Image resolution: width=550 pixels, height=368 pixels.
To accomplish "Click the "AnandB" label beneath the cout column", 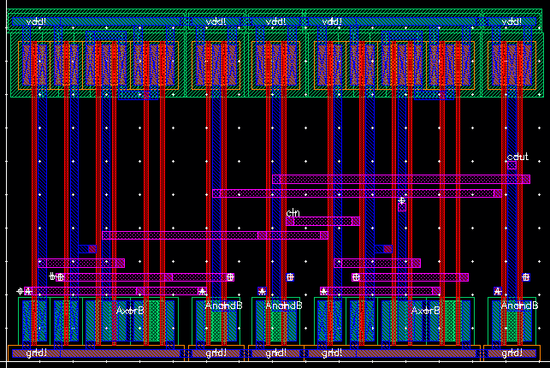I will 519,306.
